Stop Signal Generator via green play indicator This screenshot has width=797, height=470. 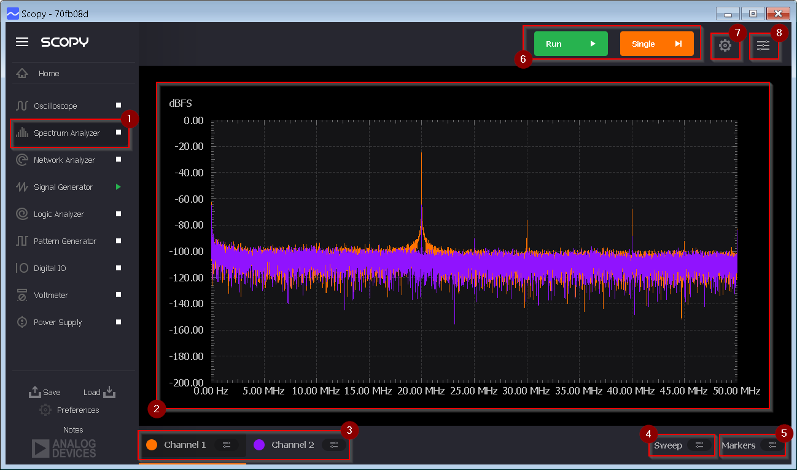(119, 187)
